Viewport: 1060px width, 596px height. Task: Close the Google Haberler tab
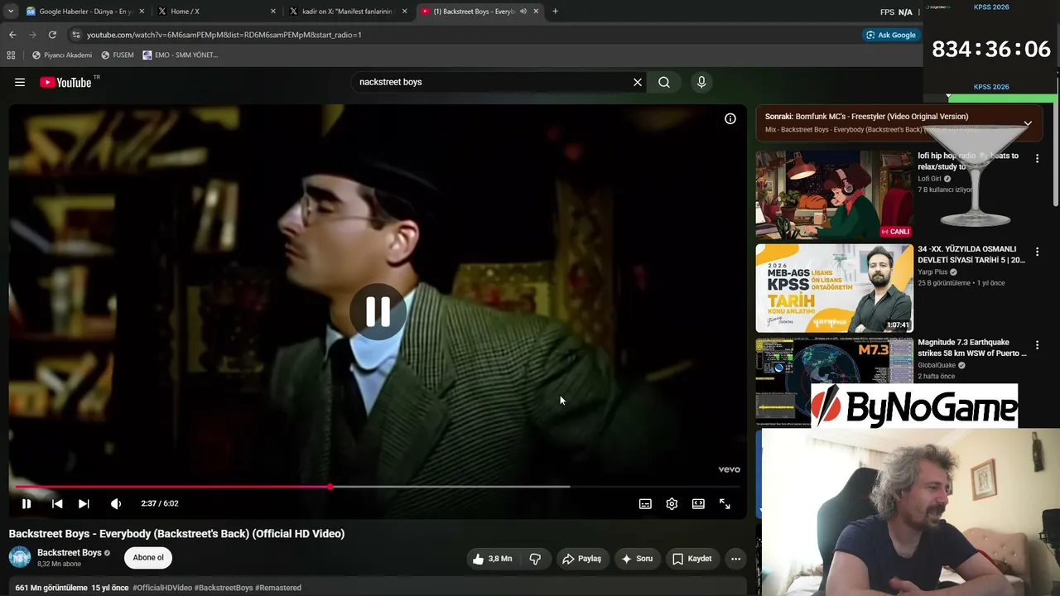[x=142, y=12]
